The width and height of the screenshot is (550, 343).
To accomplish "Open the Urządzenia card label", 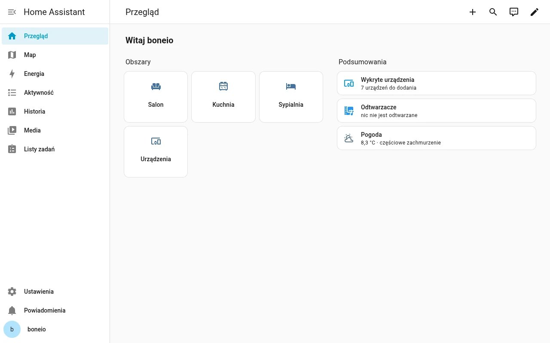I will click(156, 159).
